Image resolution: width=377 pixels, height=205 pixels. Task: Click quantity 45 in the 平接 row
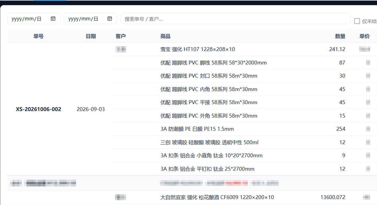click(x=342, y=102)
